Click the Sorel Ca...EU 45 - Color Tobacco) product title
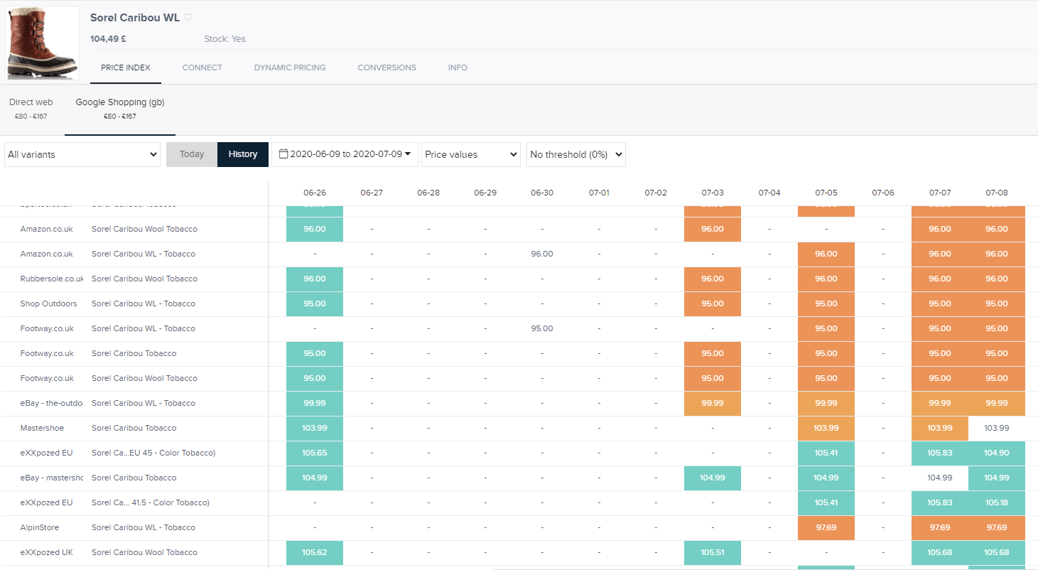 coord(153,453)
